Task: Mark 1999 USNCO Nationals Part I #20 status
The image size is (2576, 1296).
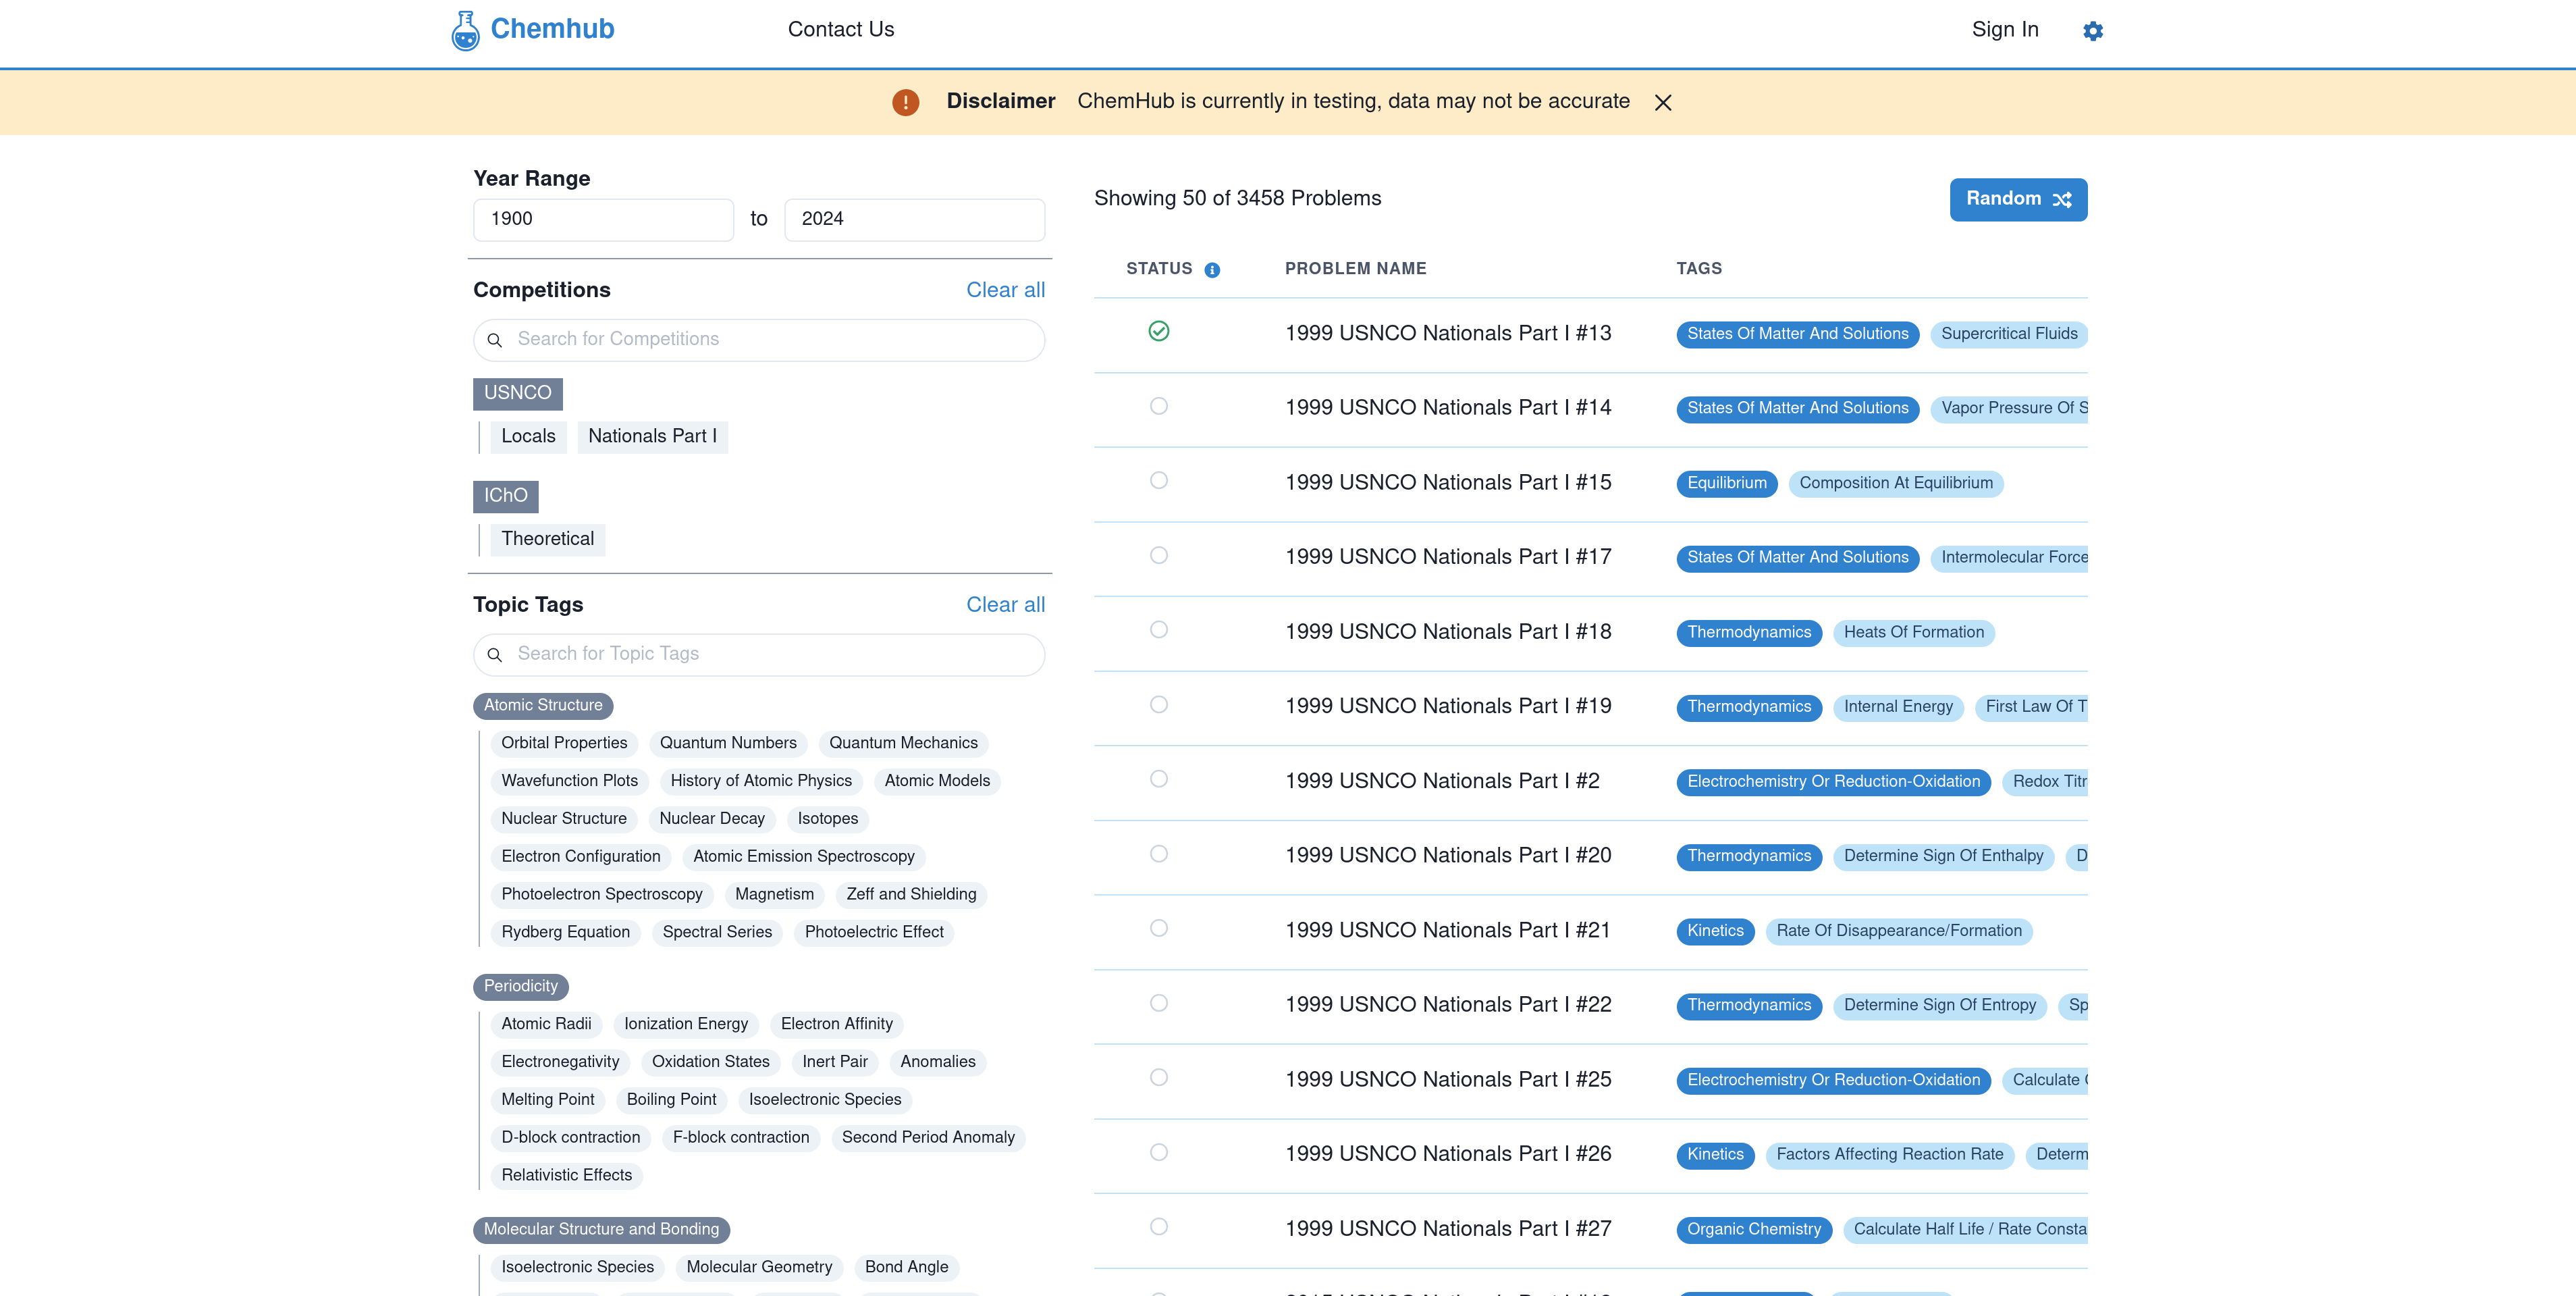Action: tap(1158, 854)
